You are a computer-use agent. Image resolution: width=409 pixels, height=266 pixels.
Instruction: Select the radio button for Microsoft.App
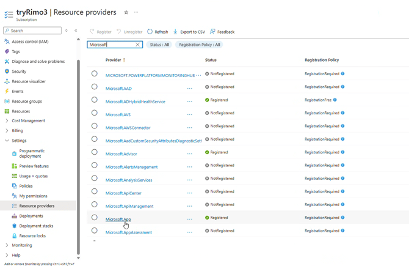[x=95, y=218]
